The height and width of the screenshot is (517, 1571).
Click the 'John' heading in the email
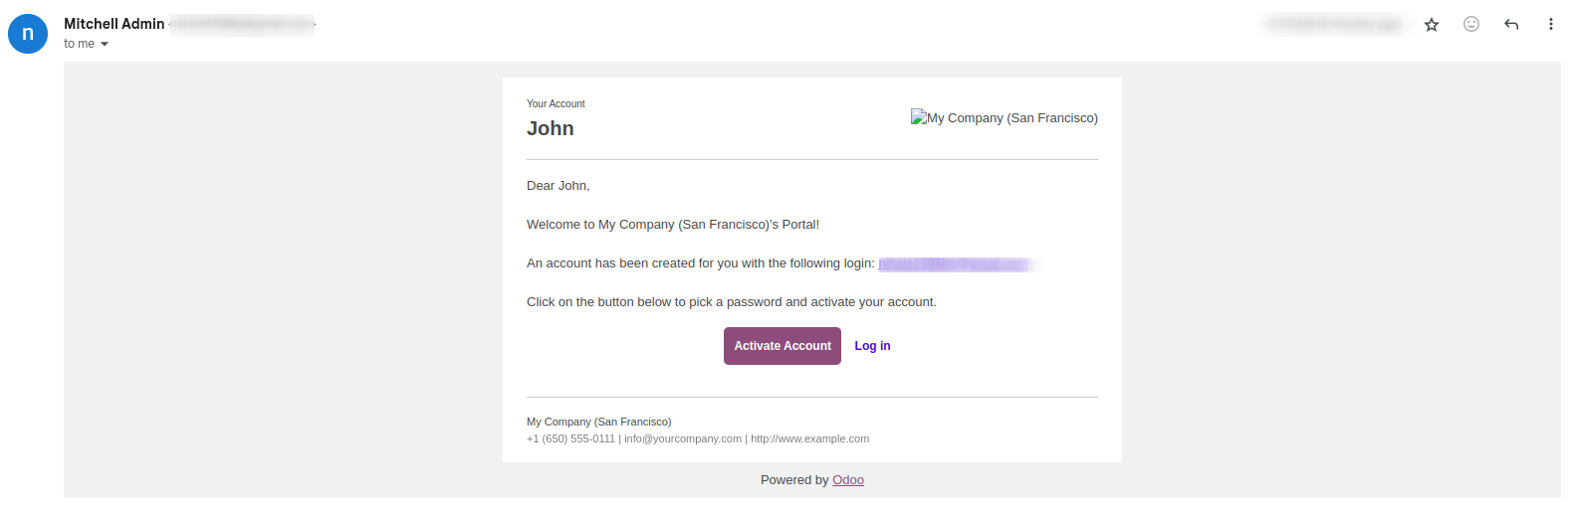(x=551, y=128)
